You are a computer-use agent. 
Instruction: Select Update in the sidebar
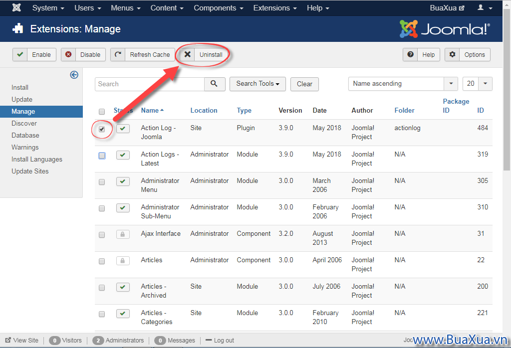pos(22,99)
